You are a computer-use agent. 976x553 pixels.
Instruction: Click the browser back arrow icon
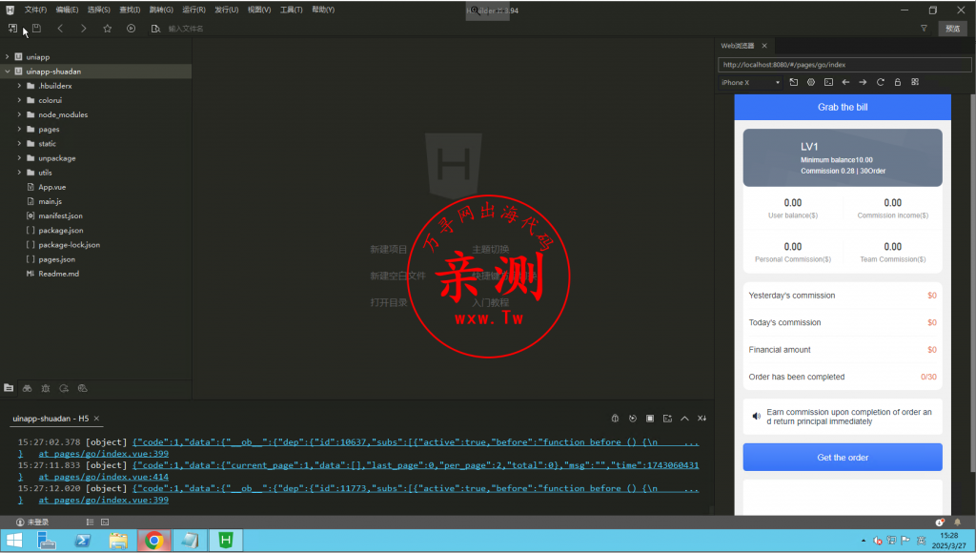[845, 82]
